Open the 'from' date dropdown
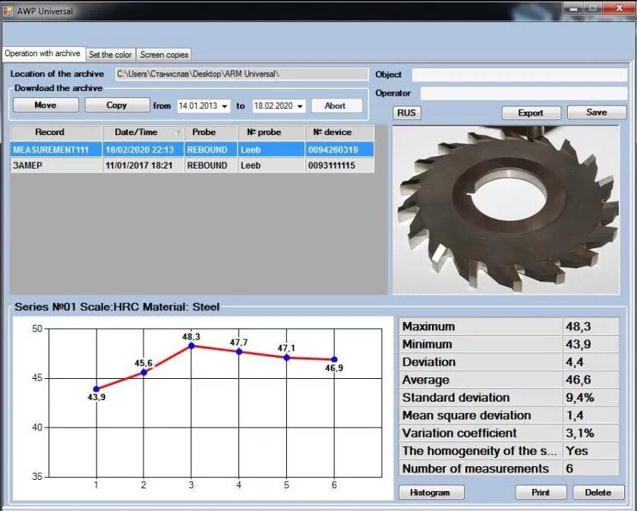Screen dimensions: 637x511 [225, 106]
